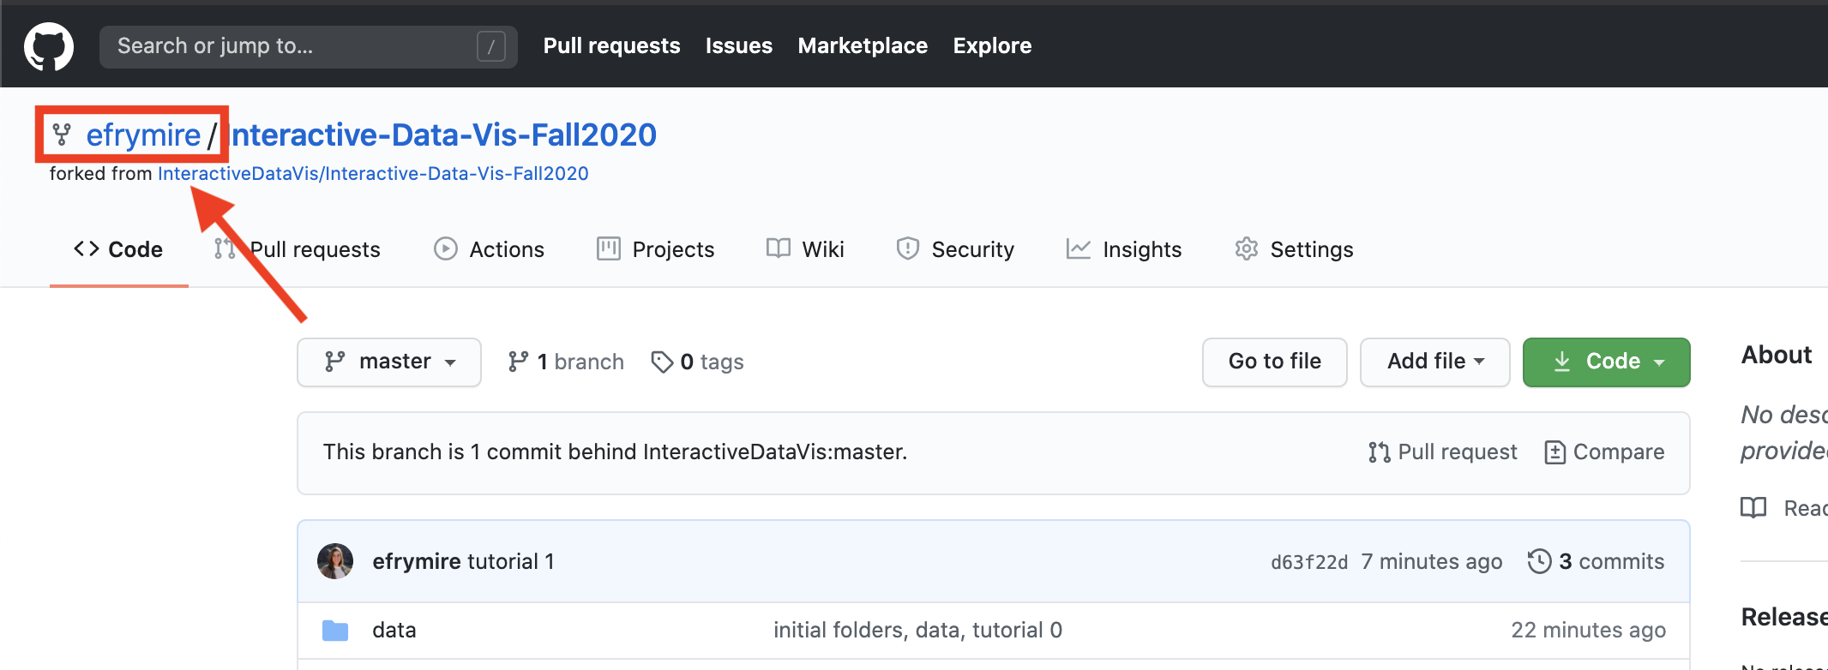Click the GitHub octocat logo
1828x670 pixels.
pyautogui.click(x=49, y=46)
